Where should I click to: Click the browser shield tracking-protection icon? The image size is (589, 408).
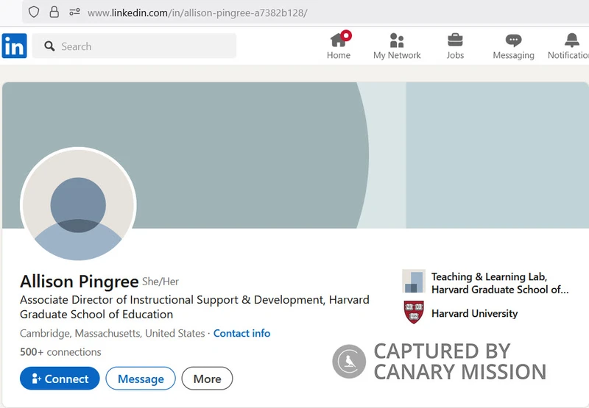pos(34,12)
